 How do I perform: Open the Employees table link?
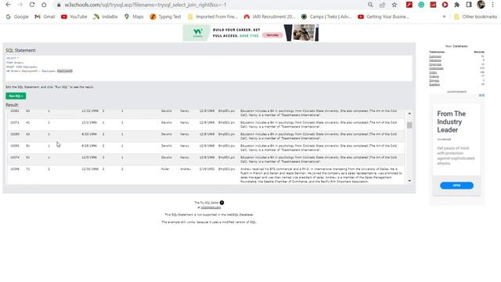(x=435, y=64)
